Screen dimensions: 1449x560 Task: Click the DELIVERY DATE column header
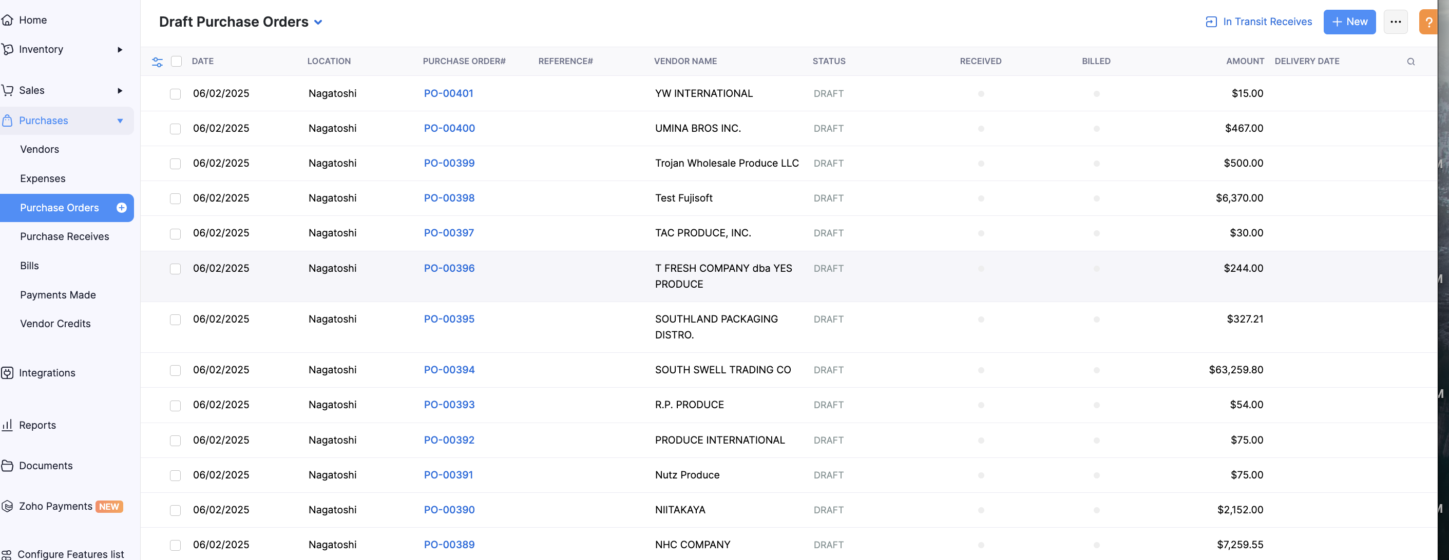[x=1307, y=61]
